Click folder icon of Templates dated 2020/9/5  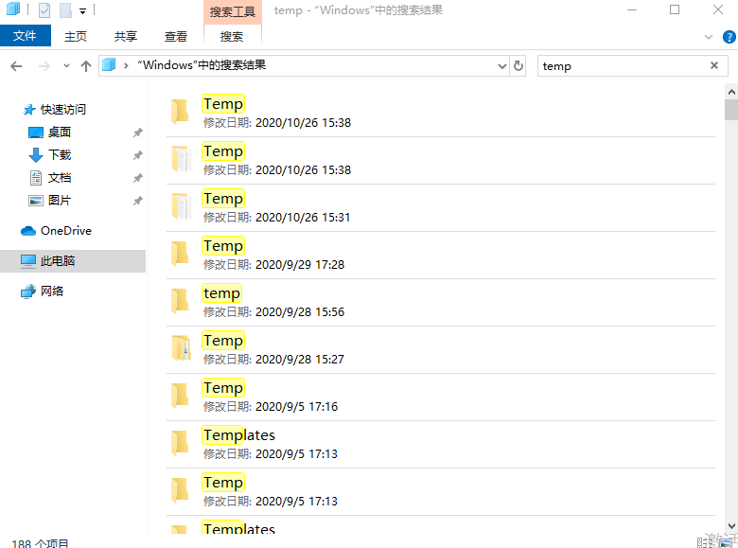[x=180, y=443]
